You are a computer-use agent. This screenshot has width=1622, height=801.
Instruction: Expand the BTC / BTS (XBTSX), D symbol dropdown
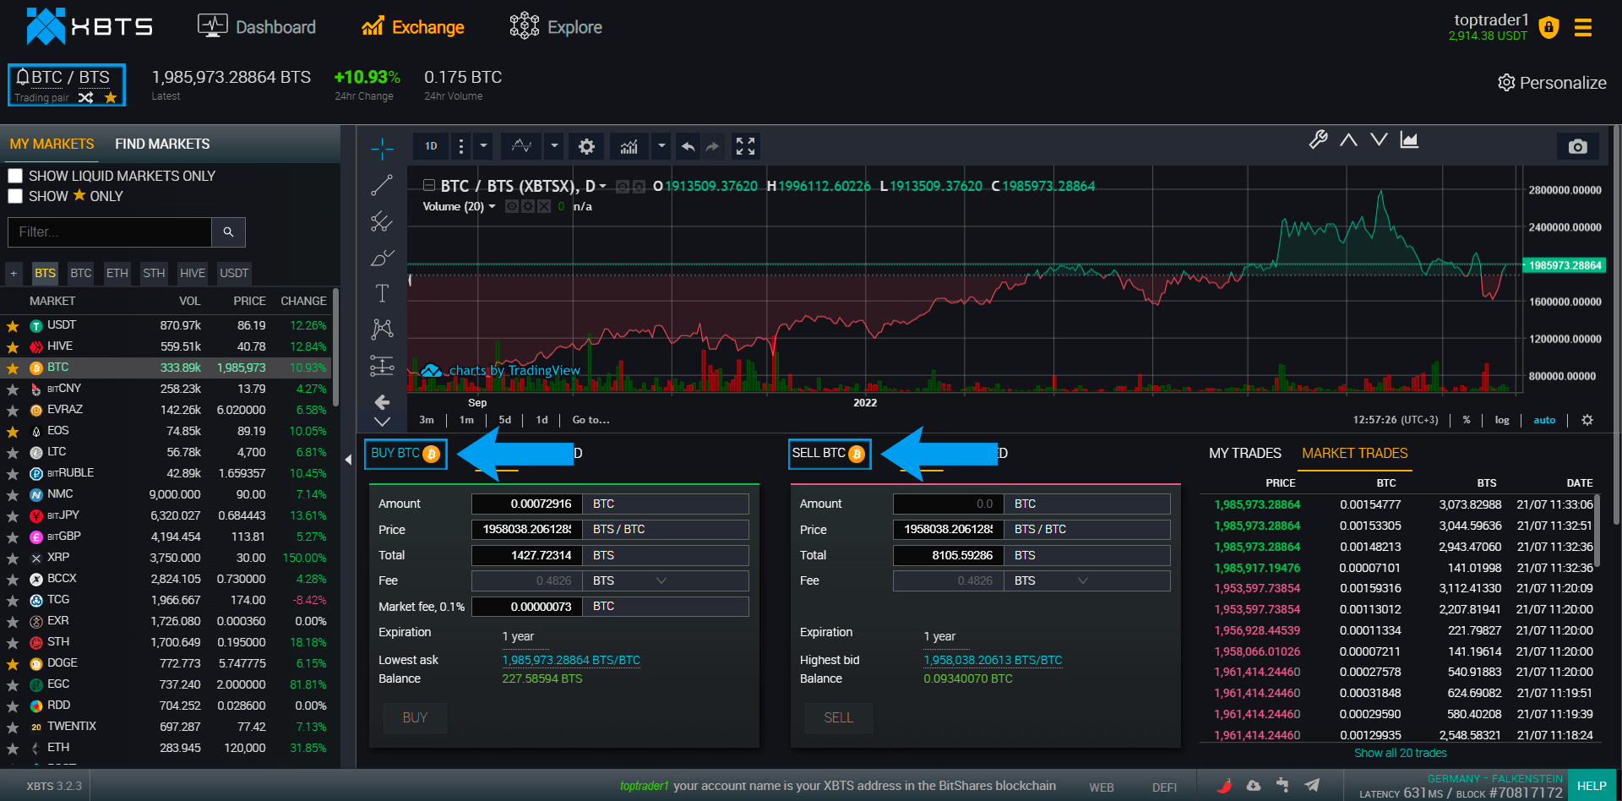coord(602,186)
